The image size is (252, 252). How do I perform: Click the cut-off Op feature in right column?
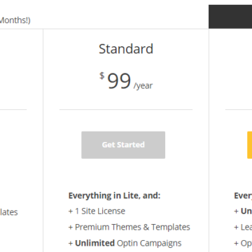(x=243, y=243)
